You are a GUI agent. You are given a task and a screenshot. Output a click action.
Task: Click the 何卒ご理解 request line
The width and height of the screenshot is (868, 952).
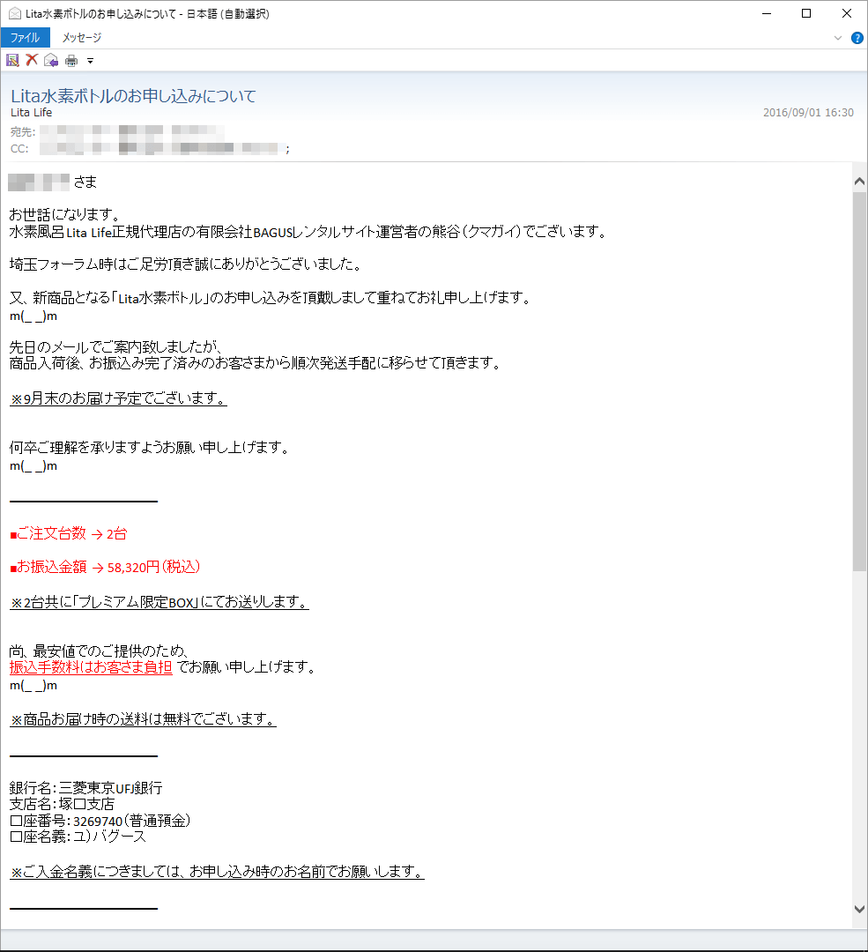[x=149, y=448]
